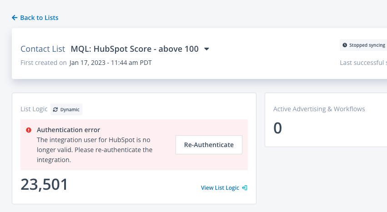Image resolution: width=387 pixels, height=212 pixels.
Task: Click the Back to Lists link
Action: coord(39,18)
